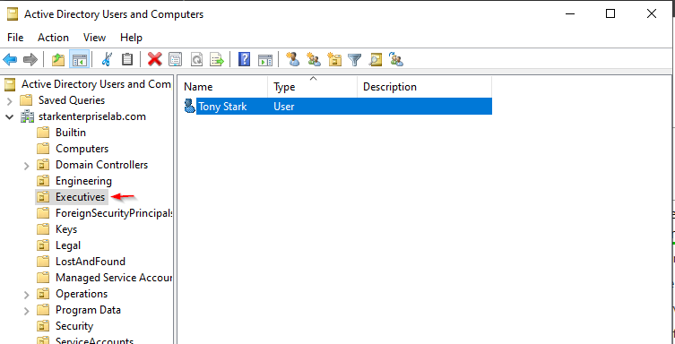The width and height of the screenshot is (675, 344).
Task: Select the Engineering OU
Action: 83,181
